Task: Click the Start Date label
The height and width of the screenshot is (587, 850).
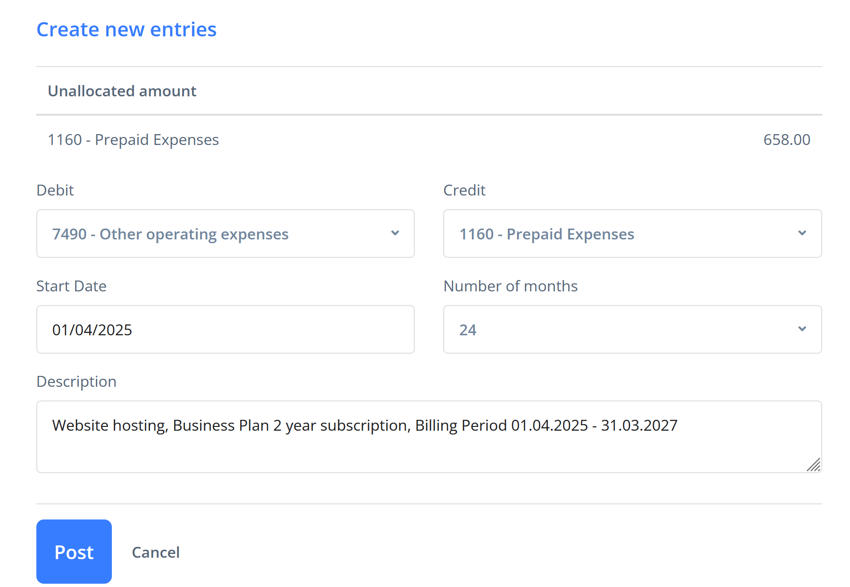Action: click(72, 286)
